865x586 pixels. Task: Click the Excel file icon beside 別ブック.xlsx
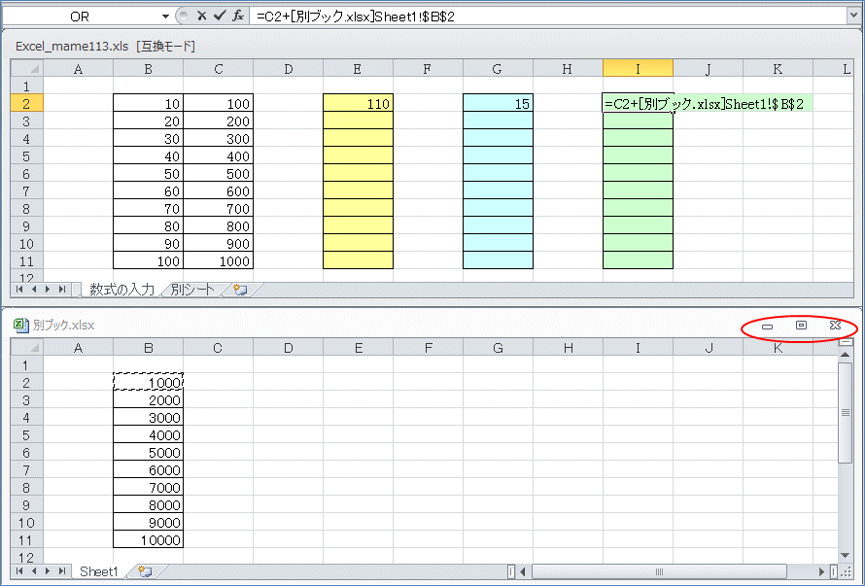tap(20, 326)
